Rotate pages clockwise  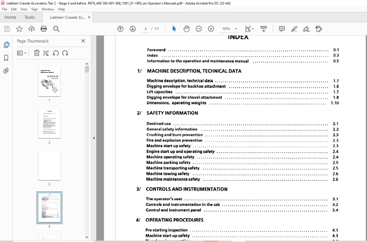65,53
